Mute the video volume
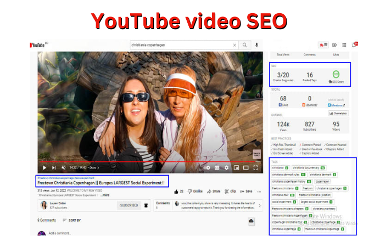Screen dimensions: 391x236 click(x=63, y=167)
